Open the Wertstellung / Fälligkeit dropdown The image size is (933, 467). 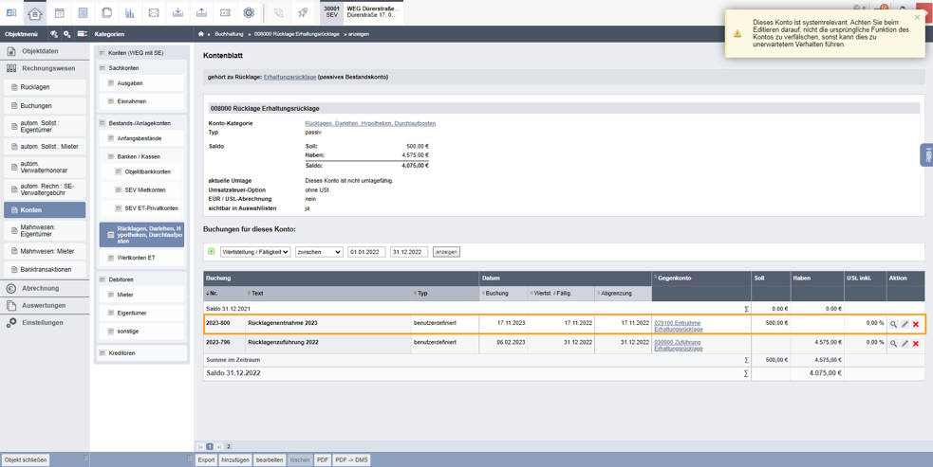pos(255,252)
